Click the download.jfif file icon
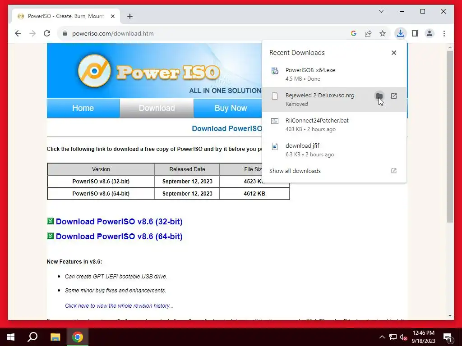This screenshot has width=462, height=346. [x=275, y=146]
